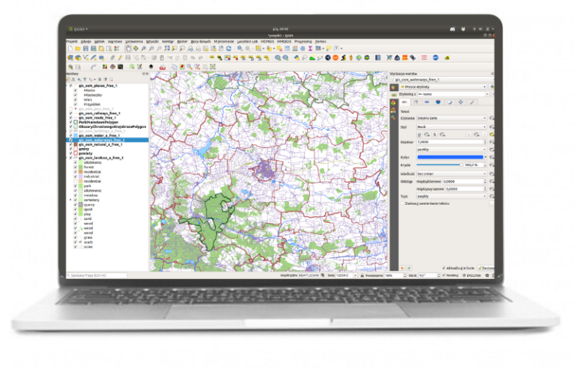The width and height of the screenshot is (575, 368).
Task: Open the Czcionka font dropdown
Action: [451, 118]
